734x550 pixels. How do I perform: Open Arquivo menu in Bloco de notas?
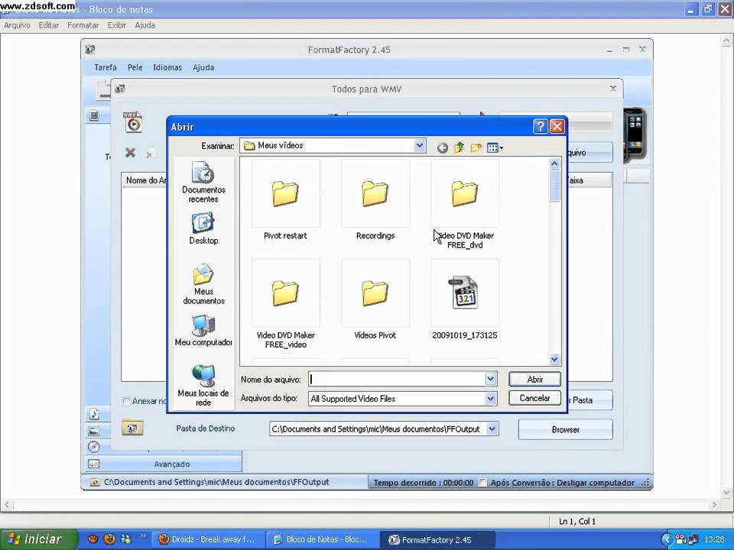[17, 25]
